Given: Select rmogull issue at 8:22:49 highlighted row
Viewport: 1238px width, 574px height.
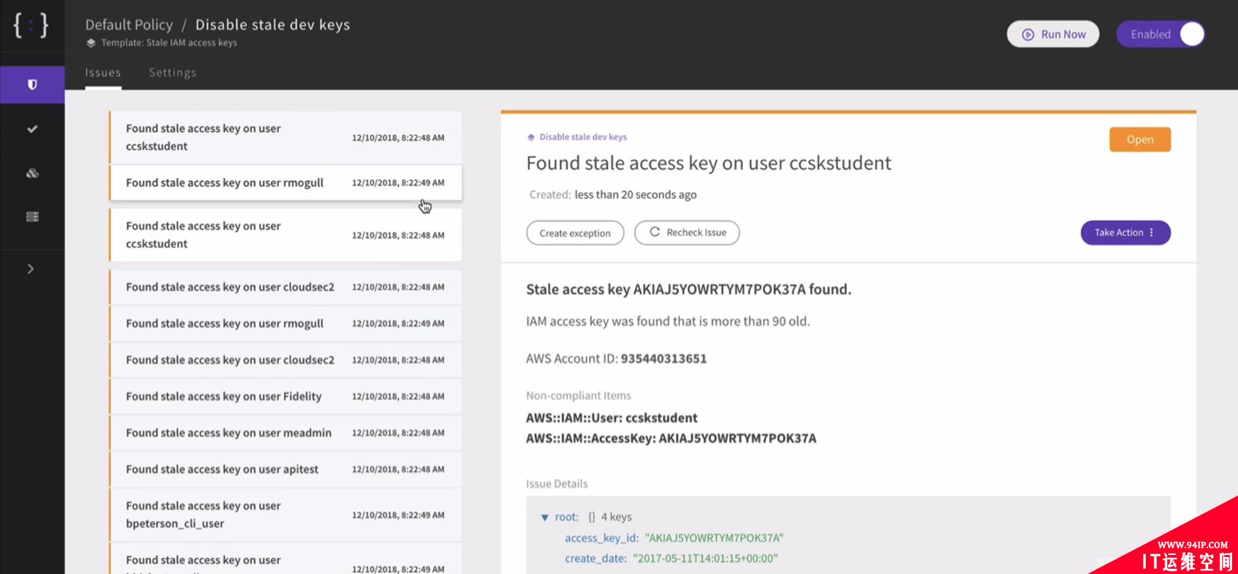Looking at the screenshot, I should pos(285,182).
